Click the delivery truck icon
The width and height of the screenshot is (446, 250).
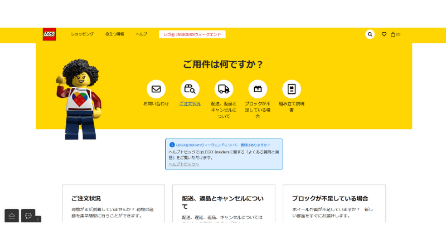coord(224,89)
